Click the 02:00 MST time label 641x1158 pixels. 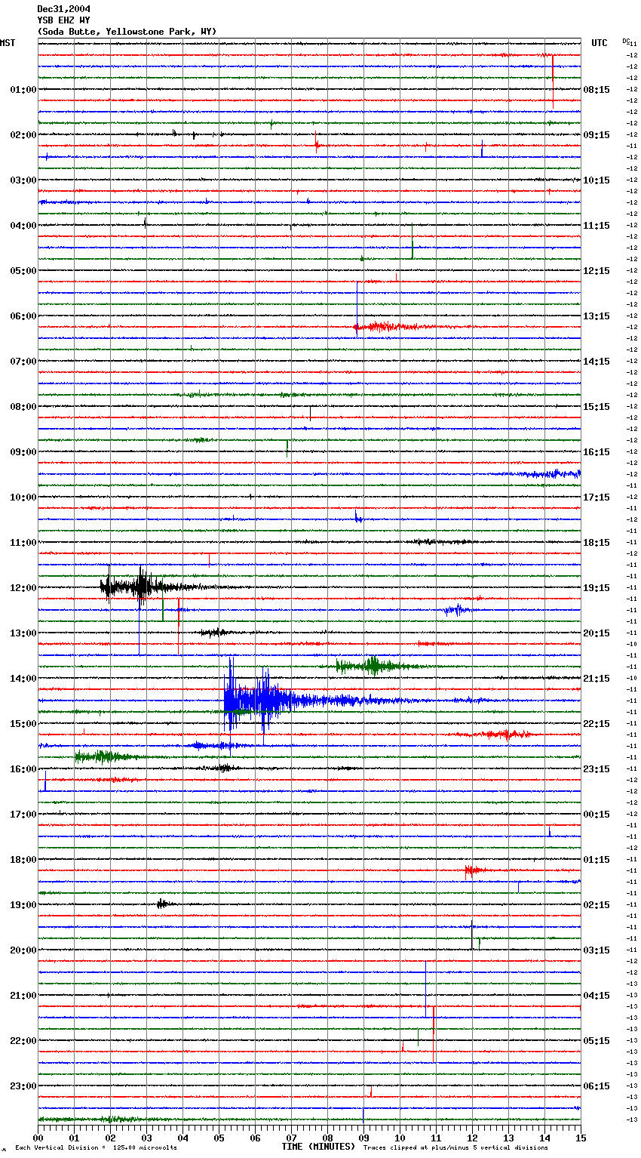pos(23,134)
